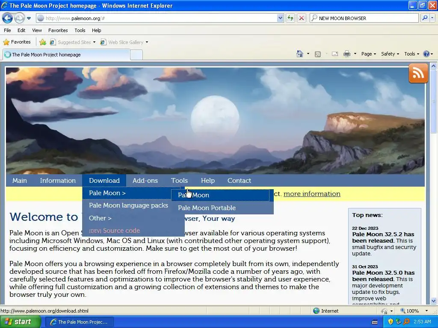Click the Feeds RSS icon in command bar
Viewport: 438px width, 328px height.
coord(318,54)
